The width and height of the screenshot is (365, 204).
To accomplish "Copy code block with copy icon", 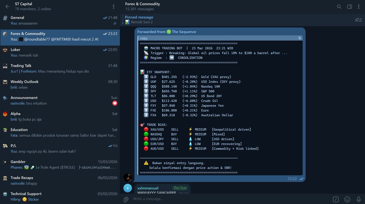I will [x=300, y=38].
